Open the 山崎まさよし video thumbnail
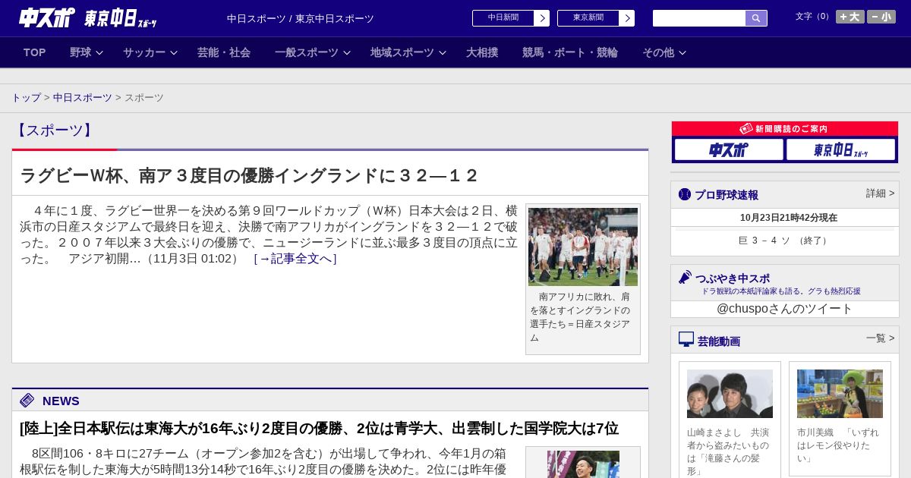The image size is (911, 478). 730,394
